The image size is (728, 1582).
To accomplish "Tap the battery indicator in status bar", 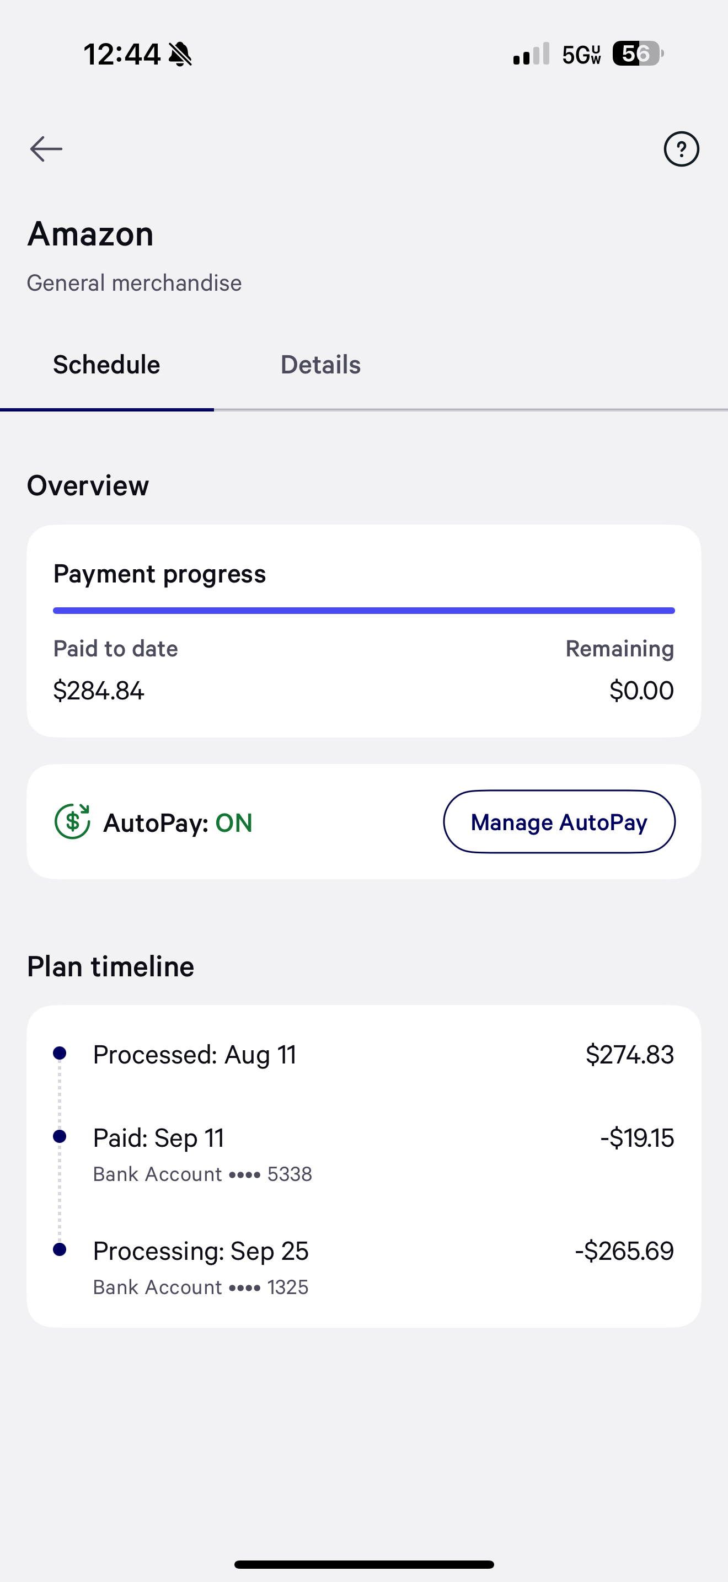I will pos(637,54).
